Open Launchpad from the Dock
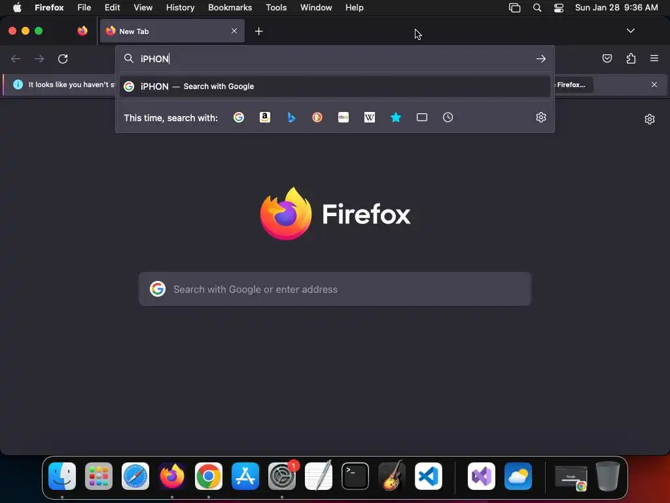670x503 pixels. pyautogui.click(x=99, y=476)
